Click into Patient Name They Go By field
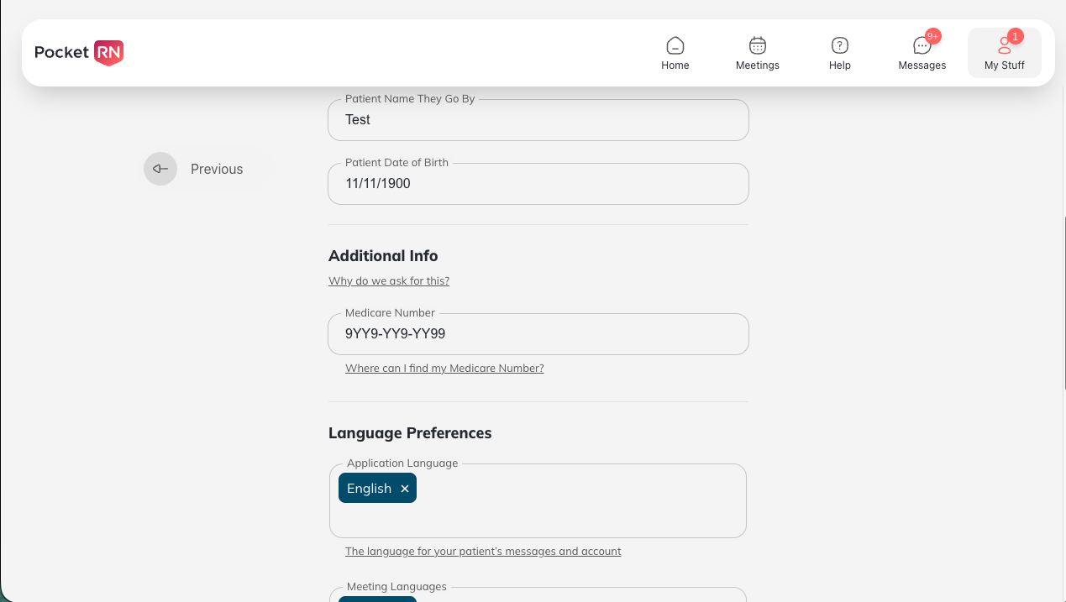Image resolution: width=1066 pixels, height=602 pixels. tap(538, 120)
